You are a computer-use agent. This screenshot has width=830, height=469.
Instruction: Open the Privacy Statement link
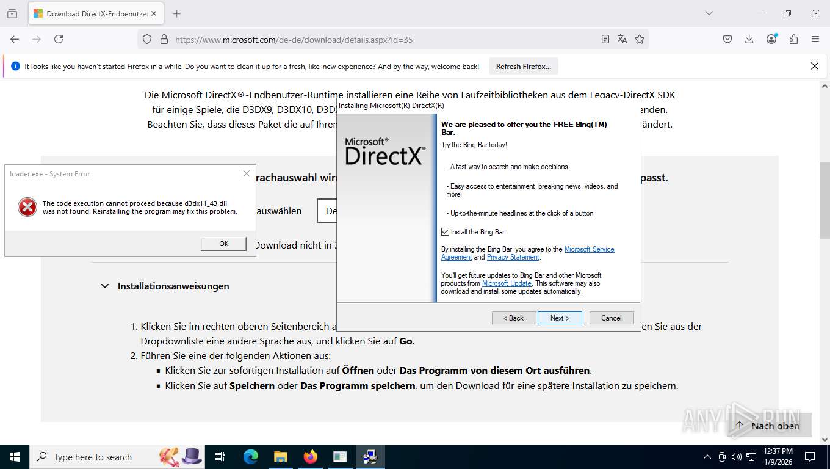(513, 257)
